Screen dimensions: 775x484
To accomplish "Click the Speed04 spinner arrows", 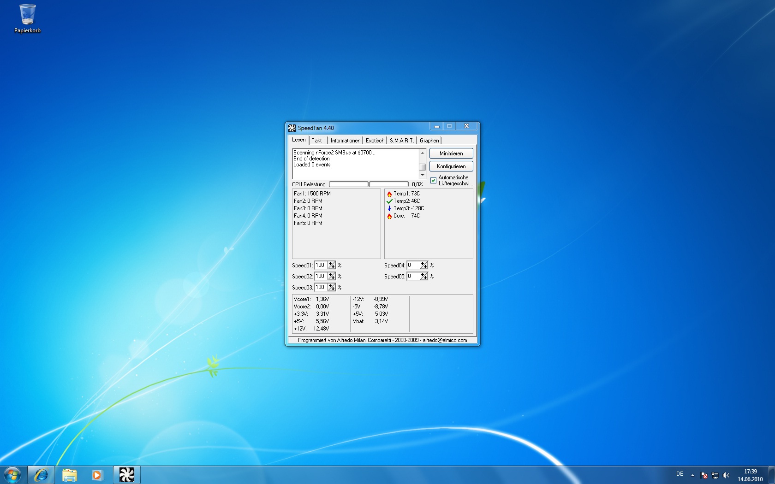I will pos(424,265).
